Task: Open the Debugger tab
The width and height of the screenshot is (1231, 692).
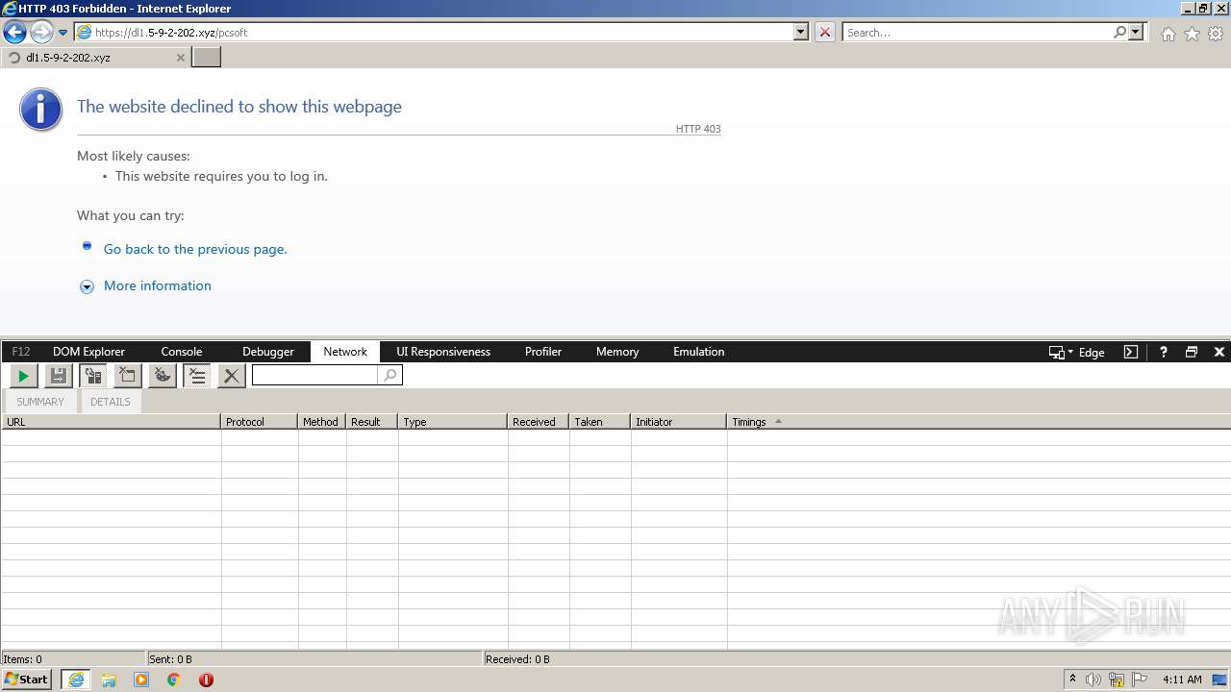Action: (x=267, y=352)
